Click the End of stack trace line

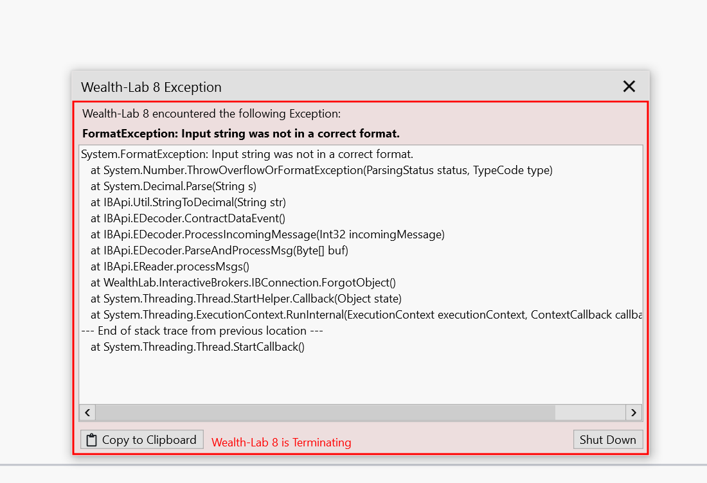click(x=202, y=331)
